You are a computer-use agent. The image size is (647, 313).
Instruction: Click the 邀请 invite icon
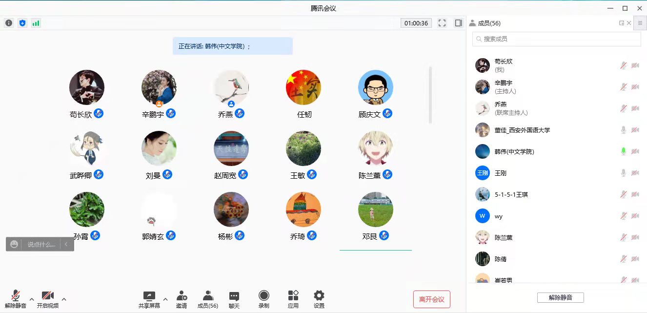pos(182,299)
